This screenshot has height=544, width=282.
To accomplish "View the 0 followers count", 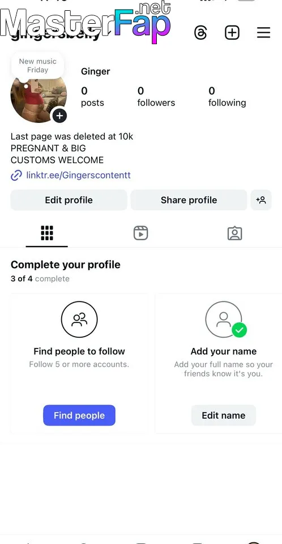I will [156, 97].
